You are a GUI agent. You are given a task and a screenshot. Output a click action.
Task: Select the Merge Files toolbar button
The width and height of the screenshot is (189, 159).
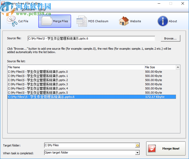[x=55, y=21]
